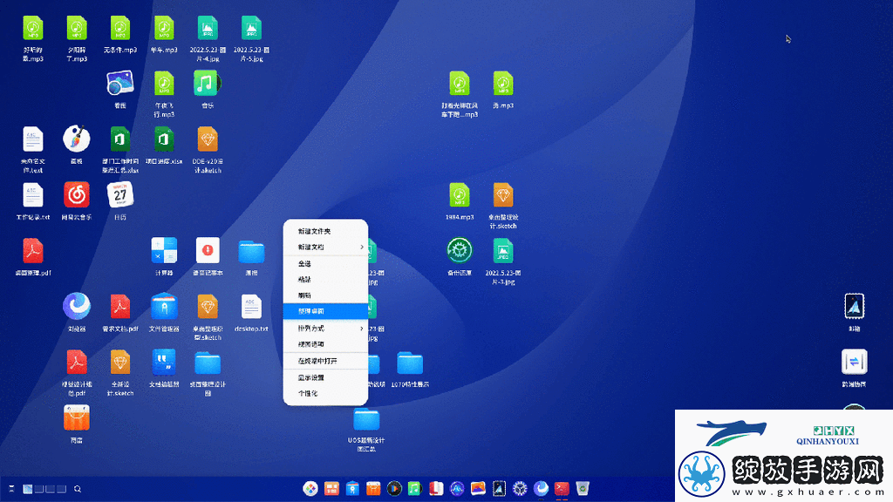Open 显示设置 from the context menu

pyautogui.click(x=325, y=377)
